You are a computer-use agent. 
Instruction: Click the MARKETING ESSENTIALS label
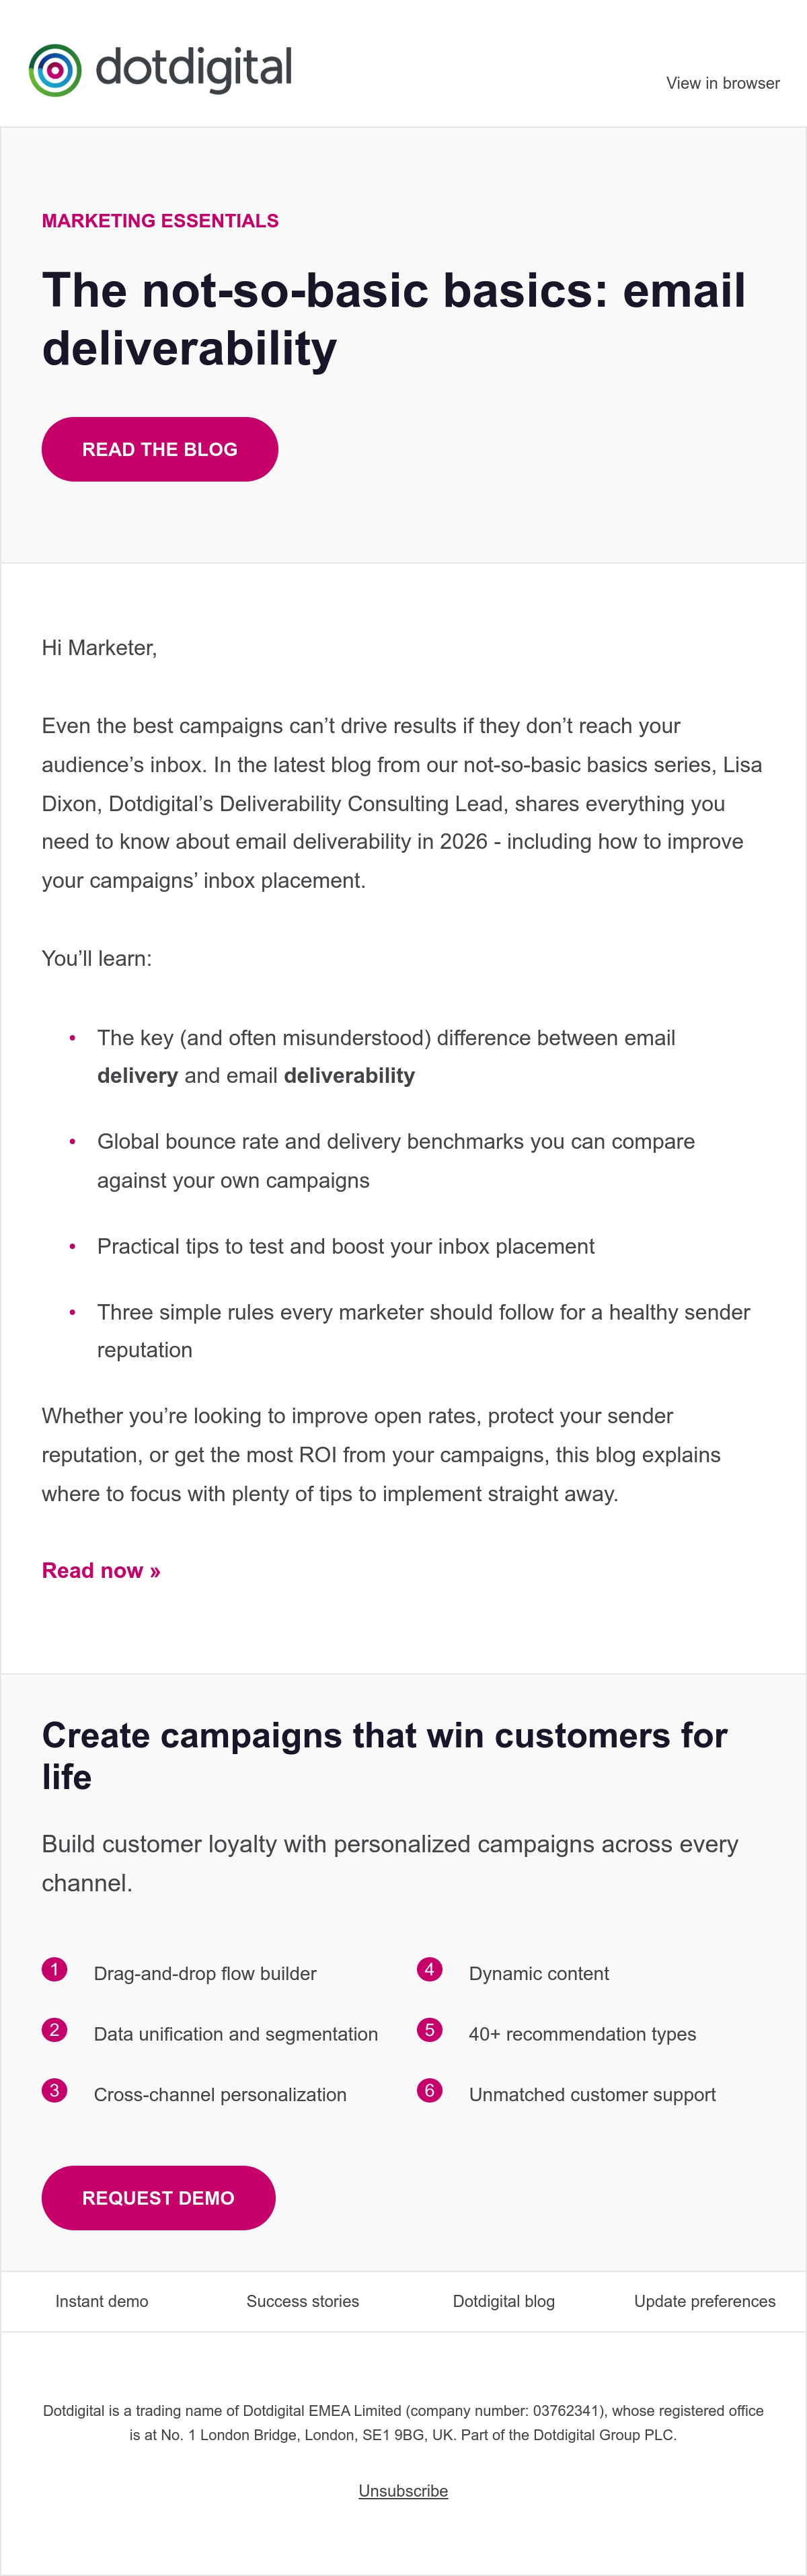pyautogui.click(x=160, y=221)
